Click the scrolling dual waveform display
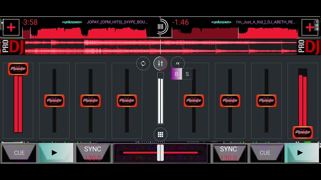The height and width of the screenshot is (180, 321). click(x=160, y=47)
